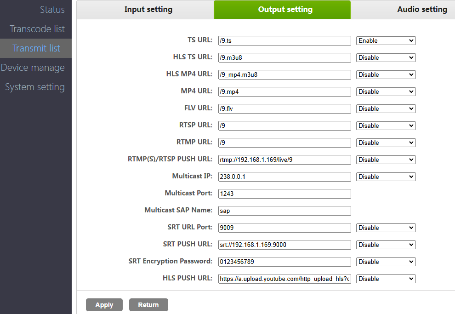Click the RTSP URL input field

(284, 126)
